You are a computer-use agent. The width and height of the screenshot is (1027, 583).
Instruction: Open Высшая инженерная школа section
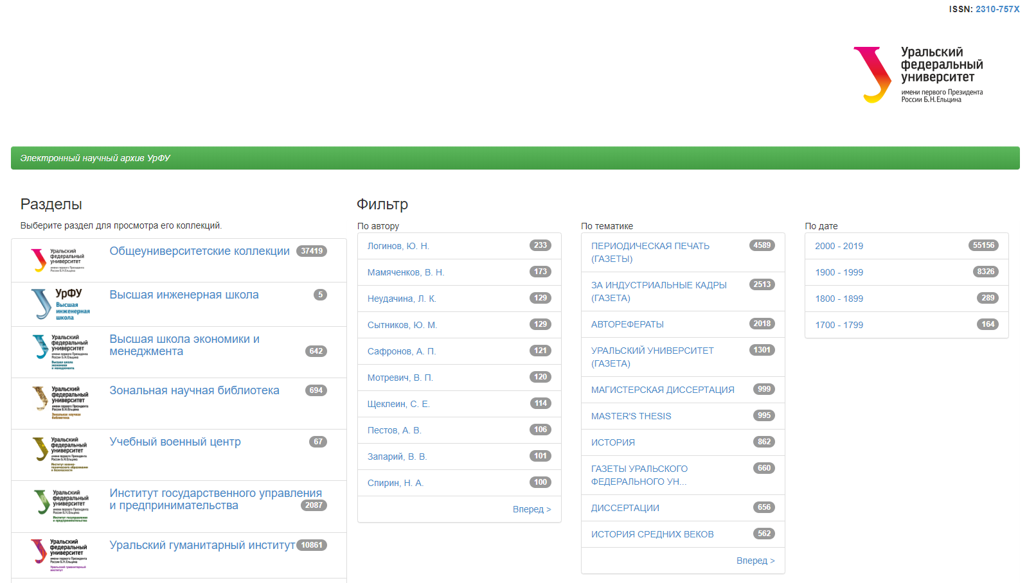coord(184,295)
